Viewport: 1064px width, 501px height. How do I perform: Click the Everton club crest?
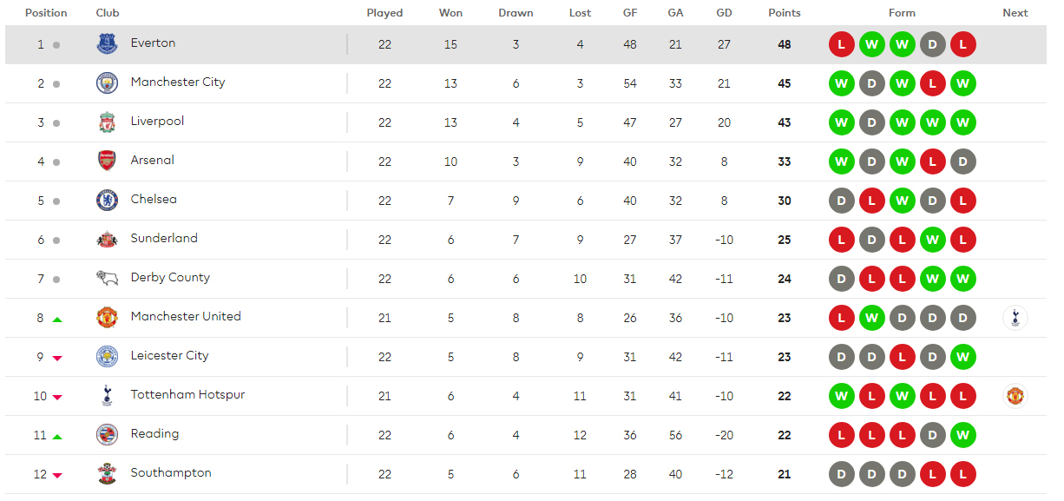pyautogui.click(x=107, y=44)
